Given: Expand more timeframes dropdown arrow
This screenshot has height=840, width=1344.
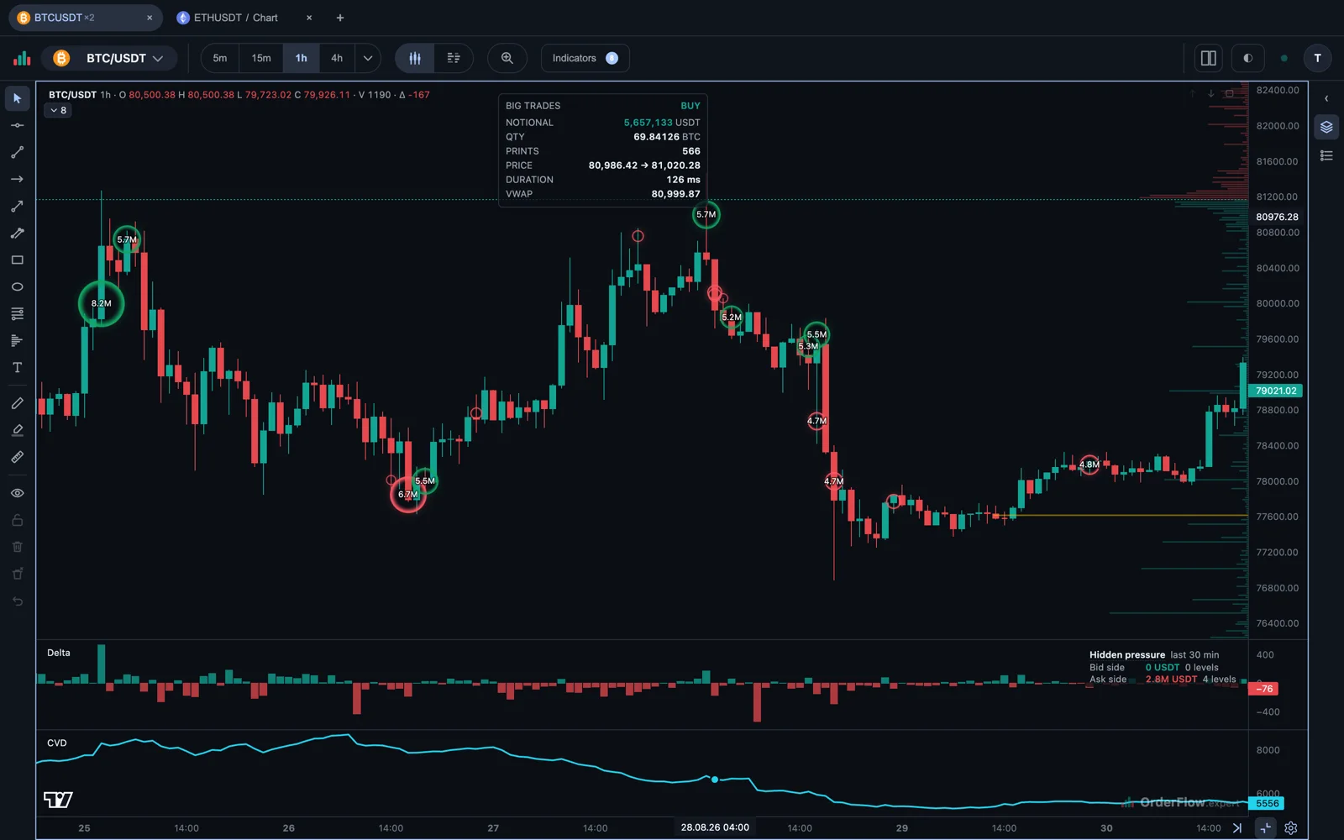Looking at the screenshot, I should coord(368,58).
